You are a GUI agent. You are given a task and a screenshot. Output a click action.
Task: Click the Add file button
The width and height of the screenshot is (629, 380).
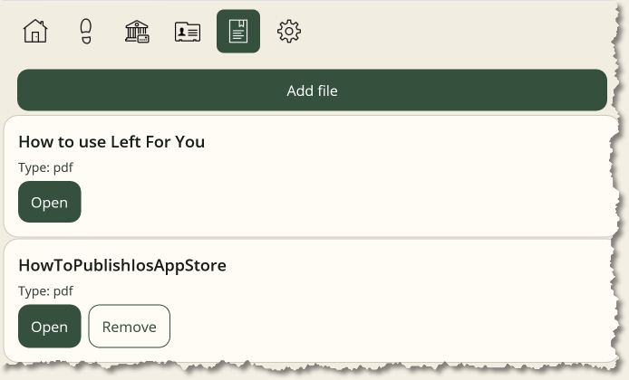[312, 90]
